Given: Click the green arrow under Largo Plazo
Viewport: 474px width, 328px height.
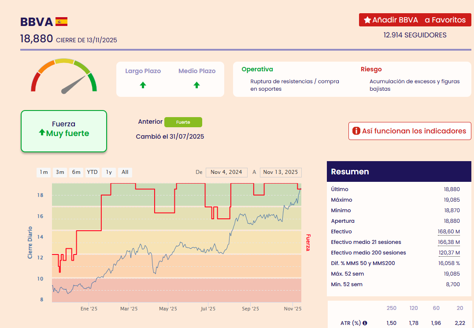Looking at the screenshot, I should (143, 85).
